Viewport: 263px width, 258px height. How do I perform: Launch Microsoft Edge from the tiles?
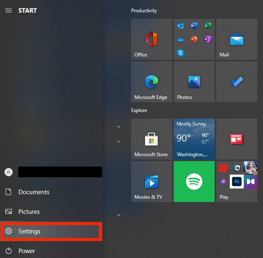(152, 82)
